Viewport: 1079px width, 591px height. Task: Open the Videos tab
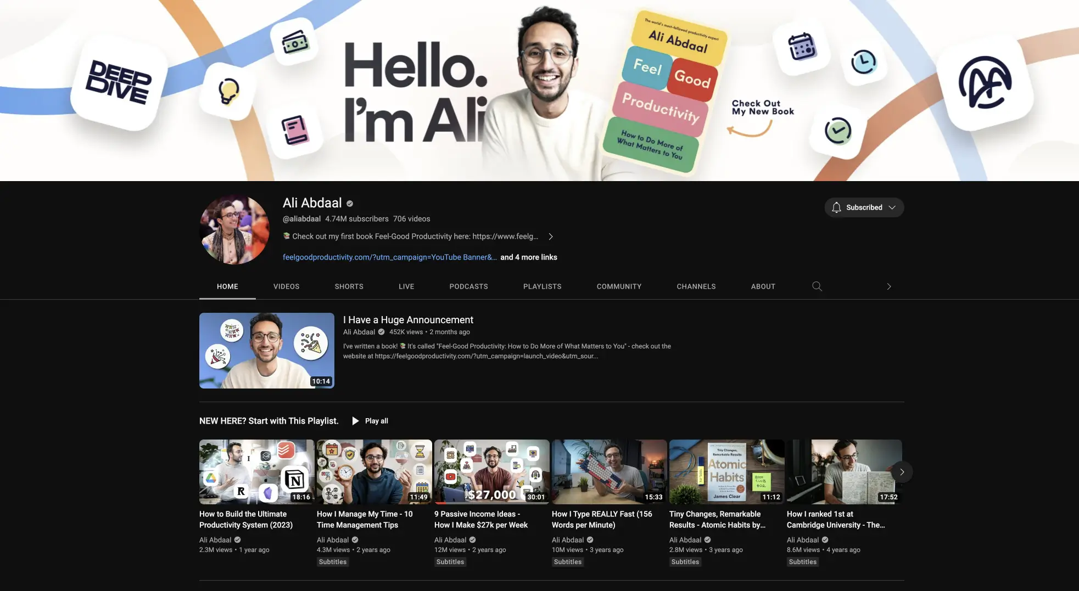pyautogui.click(x=287, y=286)
